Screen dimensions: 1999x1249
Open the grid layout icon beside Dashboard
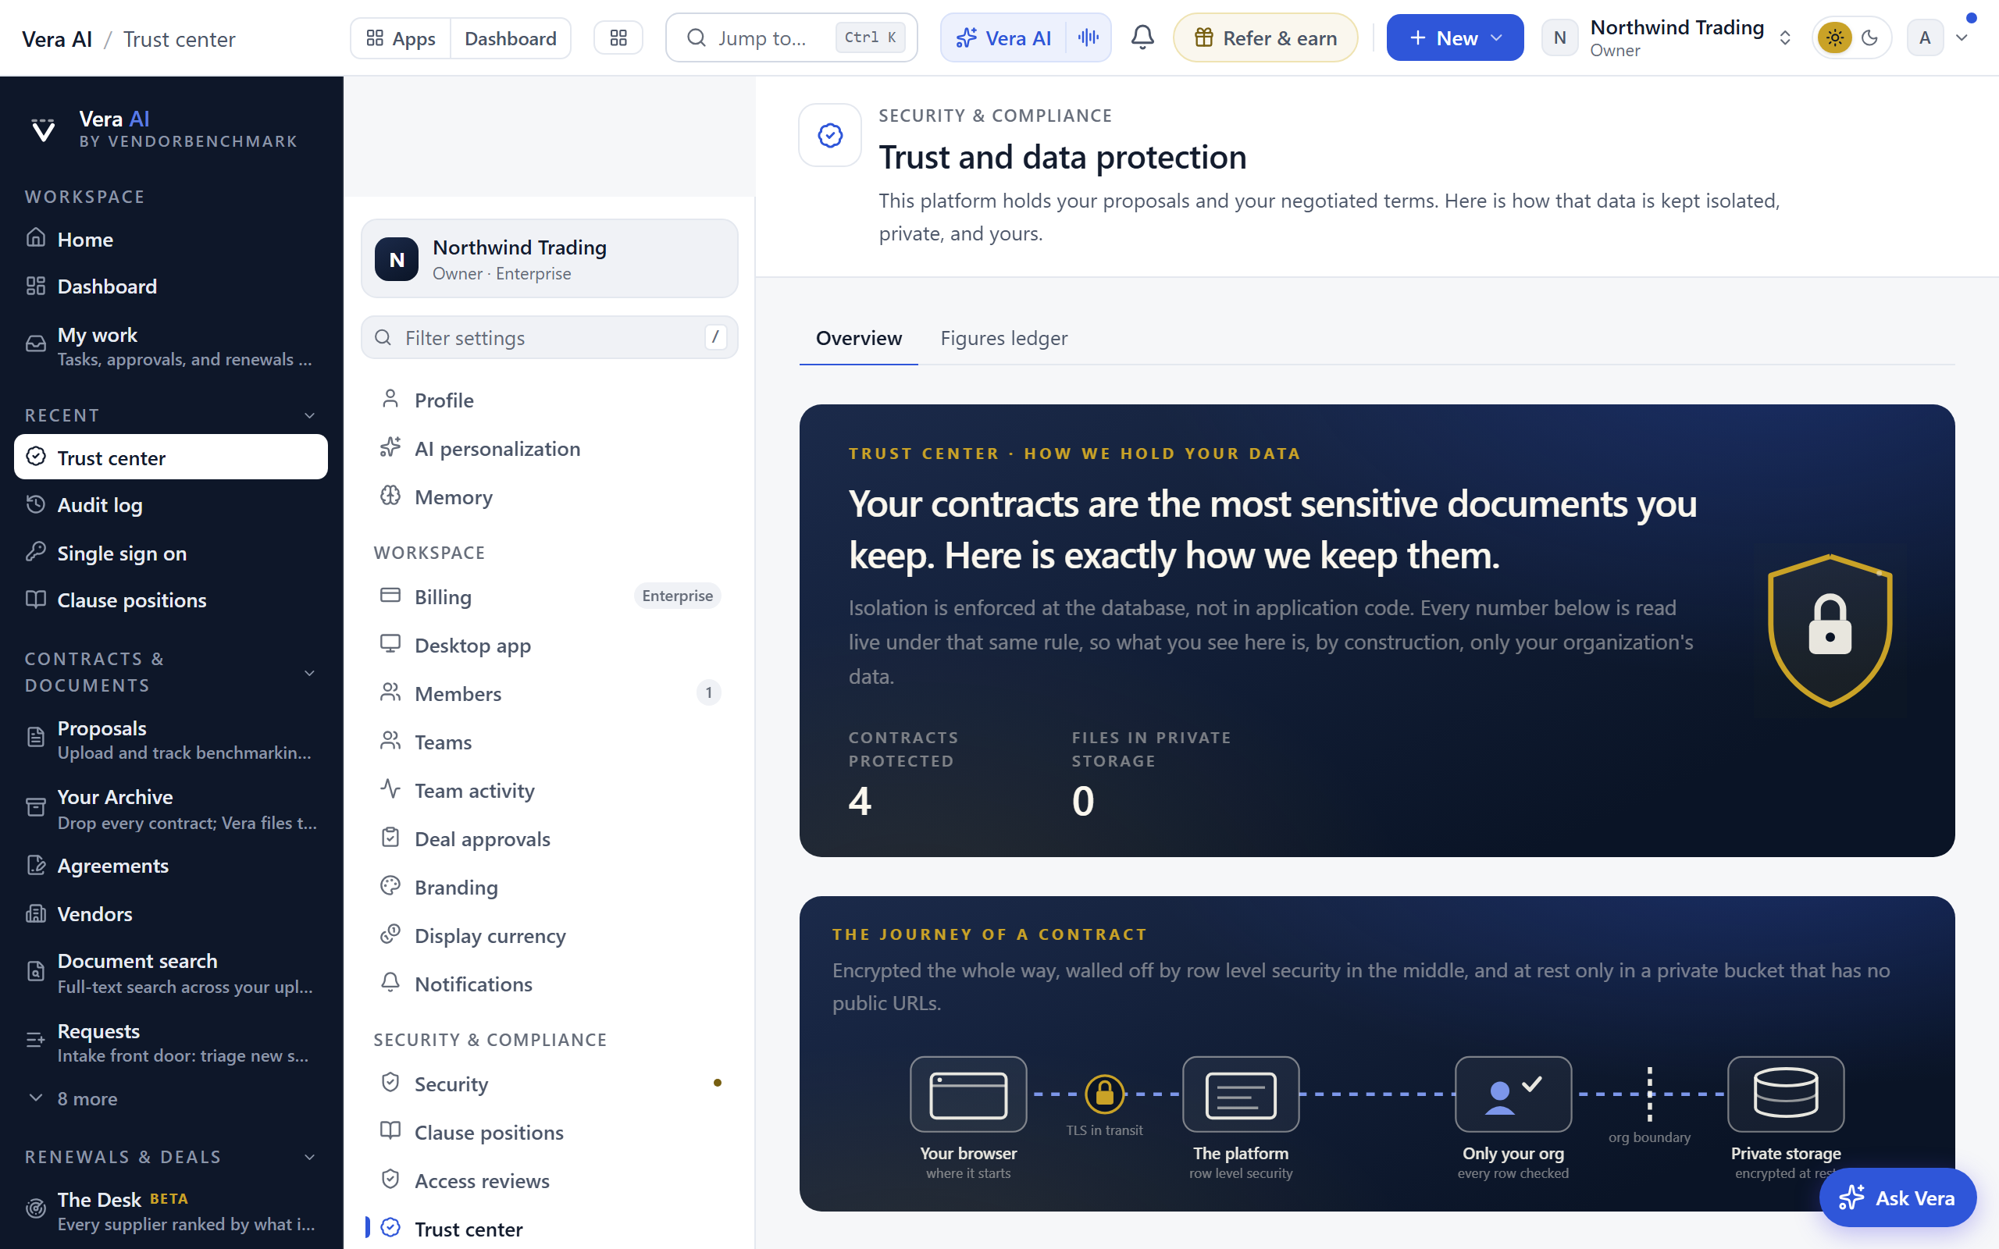coord(618,38)
